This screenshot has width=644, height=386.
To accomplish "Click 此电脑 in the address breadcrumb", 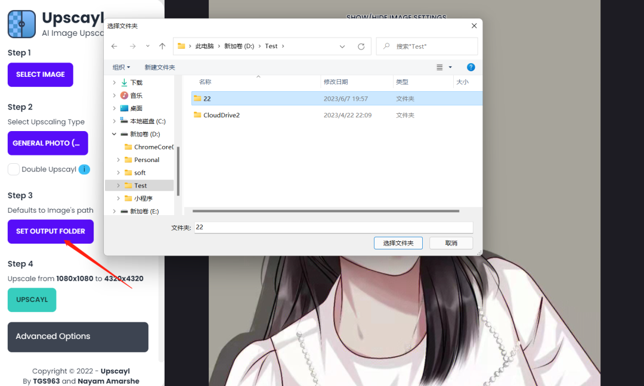I will [206, 46].
